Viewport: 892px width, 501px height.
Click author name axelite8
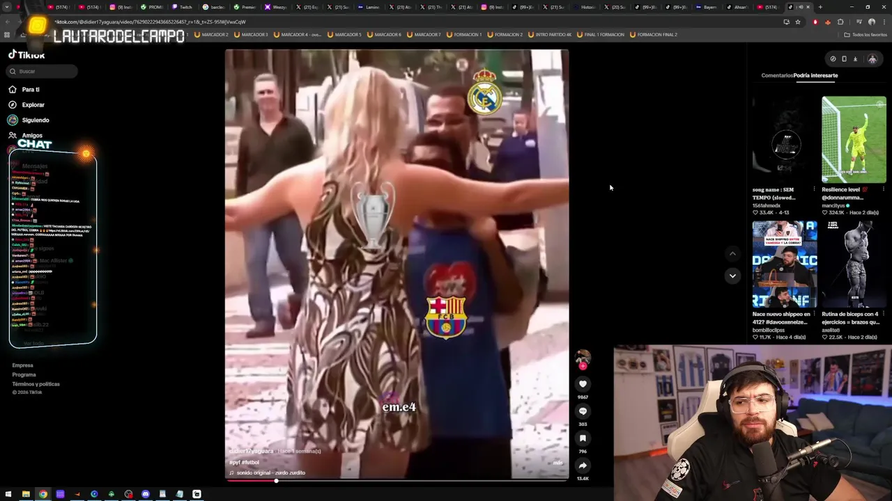[831, 331]
